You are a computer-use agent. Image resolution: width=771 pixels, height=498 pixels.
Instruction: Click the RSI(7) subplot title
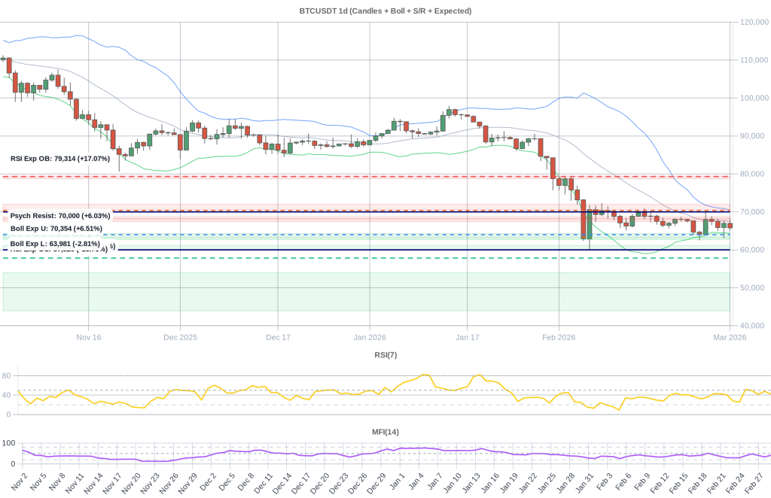click(x=386, y=354)
